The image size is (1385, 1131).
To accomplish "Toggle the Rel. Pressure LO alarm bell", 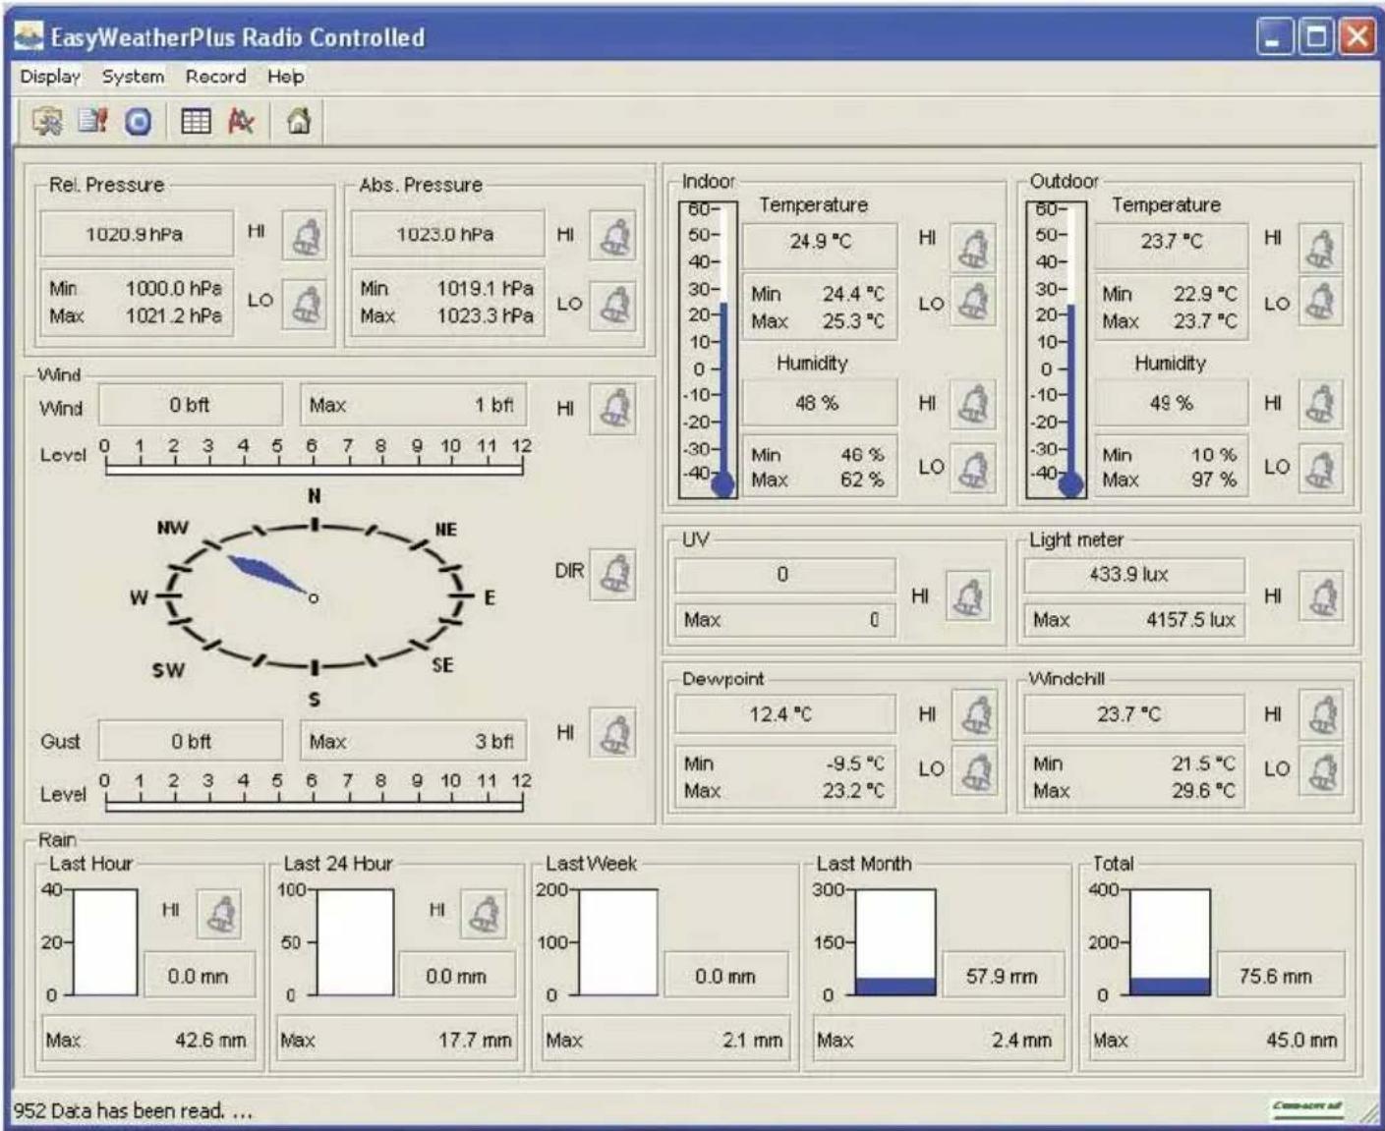I will [x=306, y=304].
